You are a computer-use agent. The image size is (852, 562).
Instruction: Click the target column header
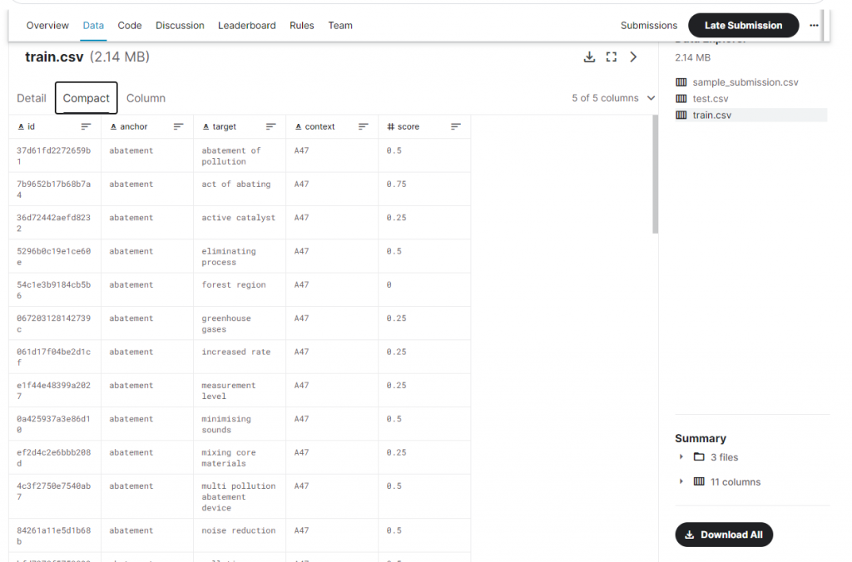(x=240, y=126)
